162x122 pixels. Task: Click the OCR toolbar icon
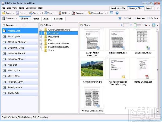[x=60, y=13]
